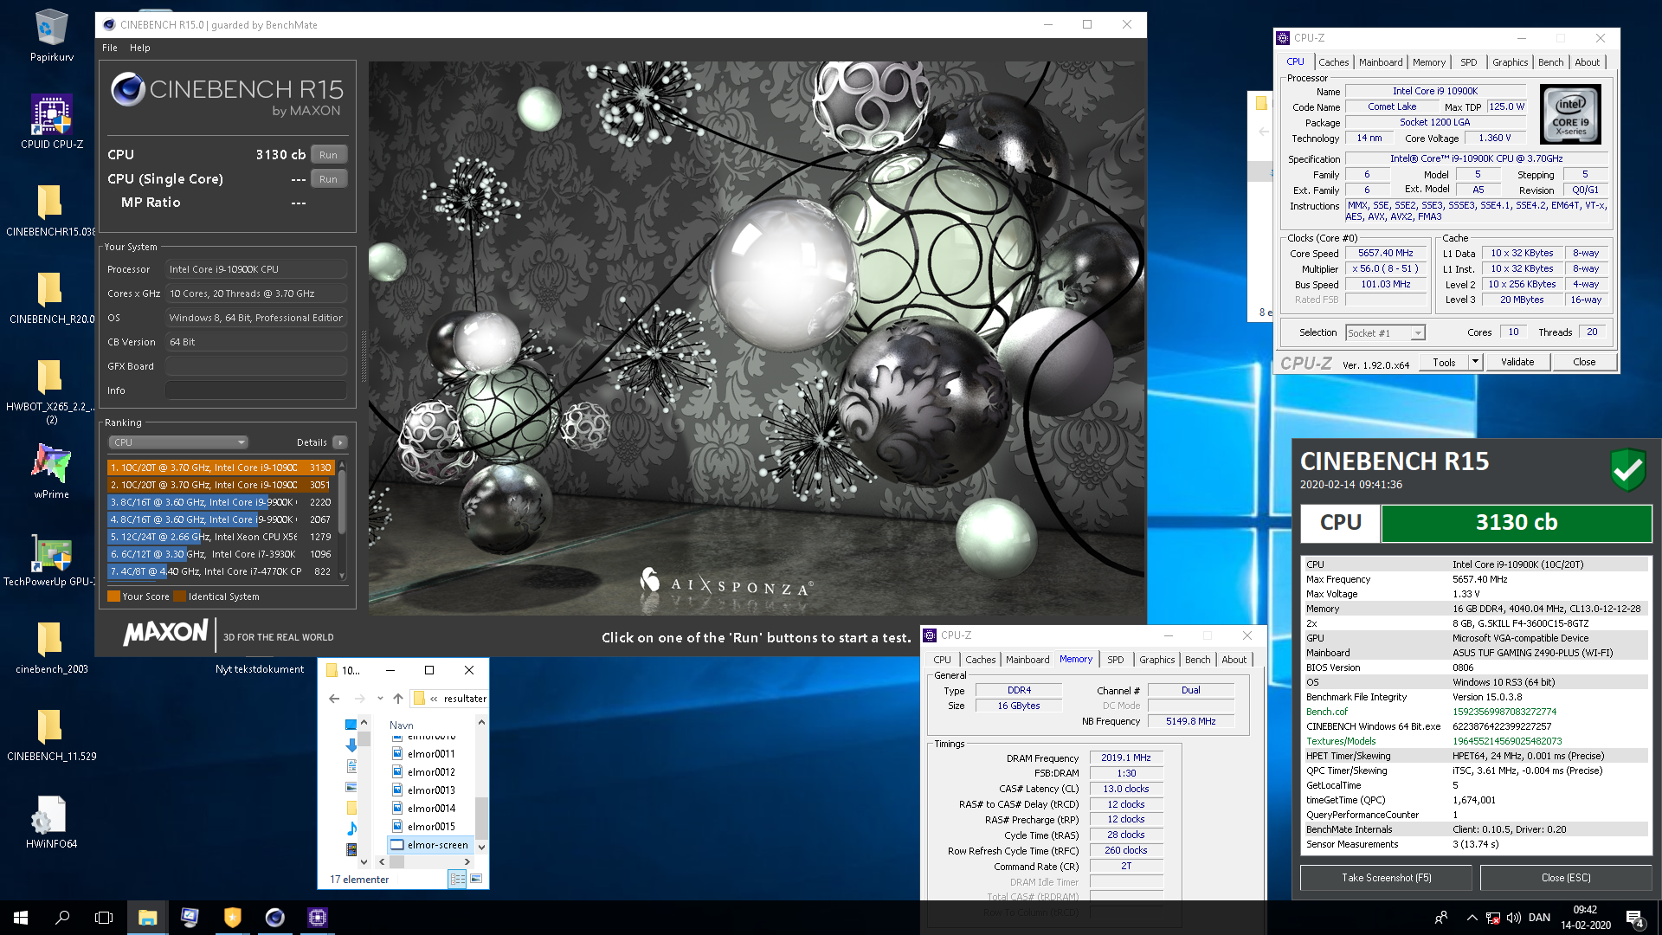Open the Tools dropdown arrow in CPU-Z
Viewport: 1662px width, 935px height.
[1475, 362]
